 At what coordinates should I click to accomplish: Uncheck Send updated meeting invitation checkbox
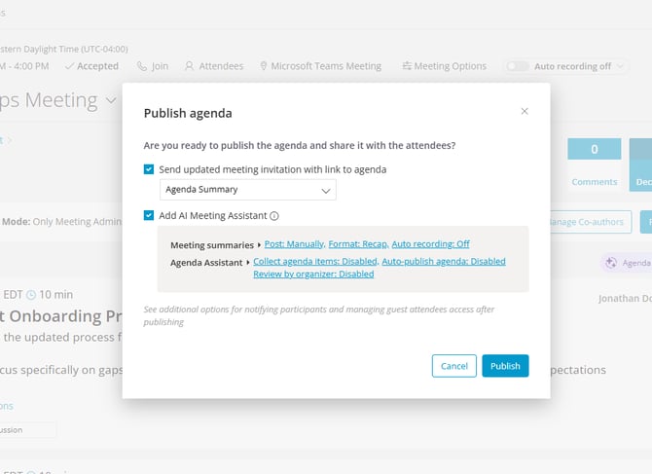[x=149, y=169]
